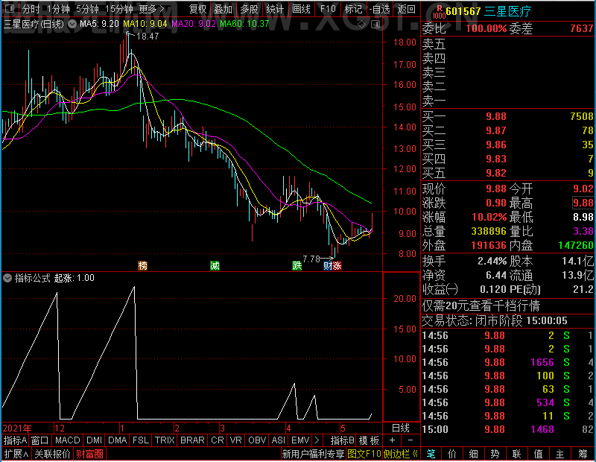Click the 减 marker on the chart
The height and width of the screenshot is (462, 596).
pyautogui.click(x=215, y=266)
